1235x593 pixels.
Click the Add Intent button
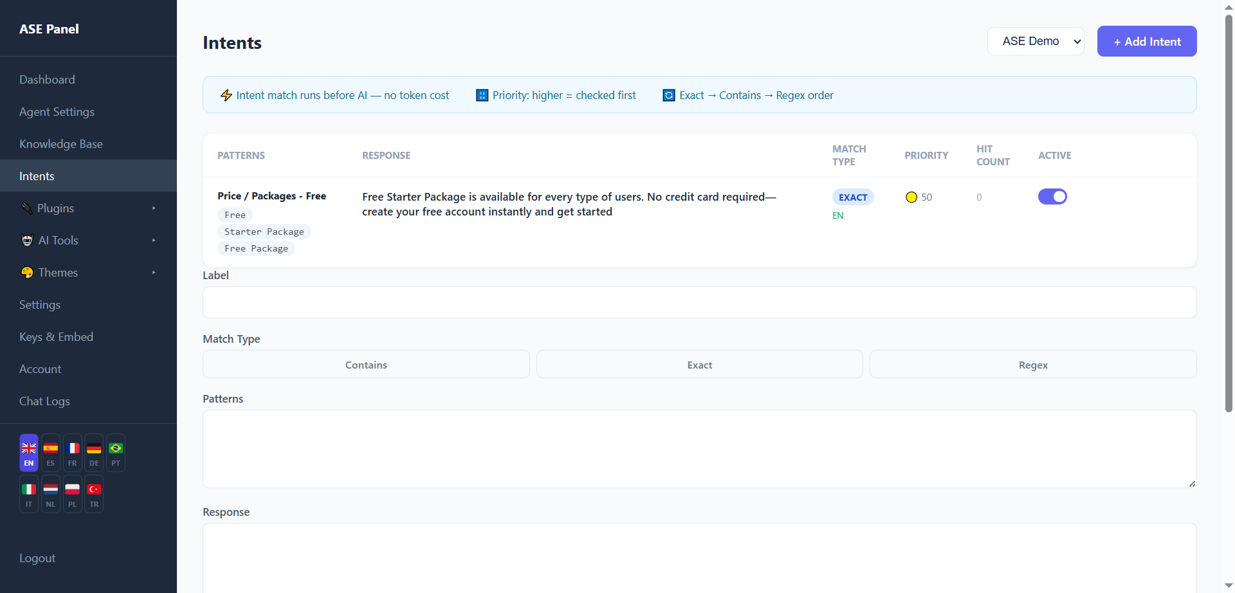click(x=1147, y=41)
